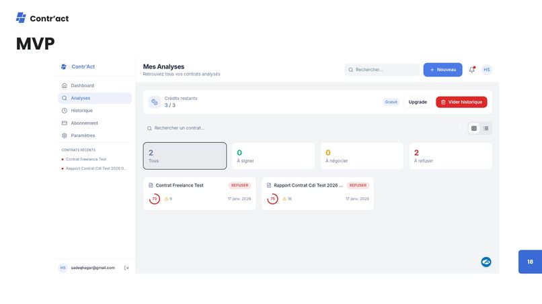This screenshot has width=542, height=304.
Task: Open Rapport Contrat Cdi Test 2026 card
Action: 317,193
